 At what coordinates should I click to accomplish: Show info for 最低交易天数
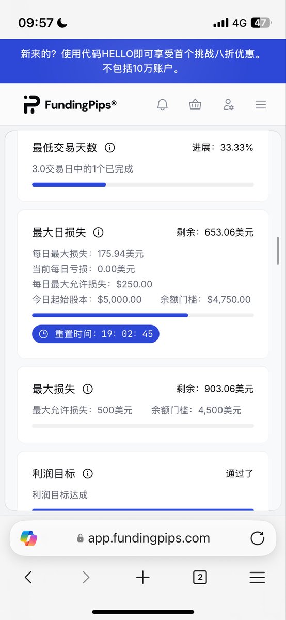point(109,148)
